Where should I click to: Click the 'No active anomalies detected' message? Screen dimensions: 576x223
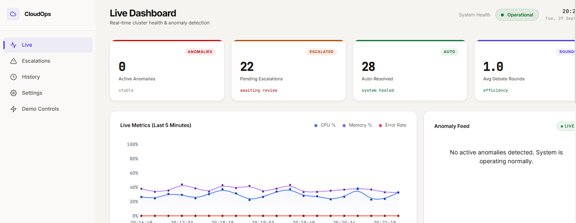click(506, 157)
